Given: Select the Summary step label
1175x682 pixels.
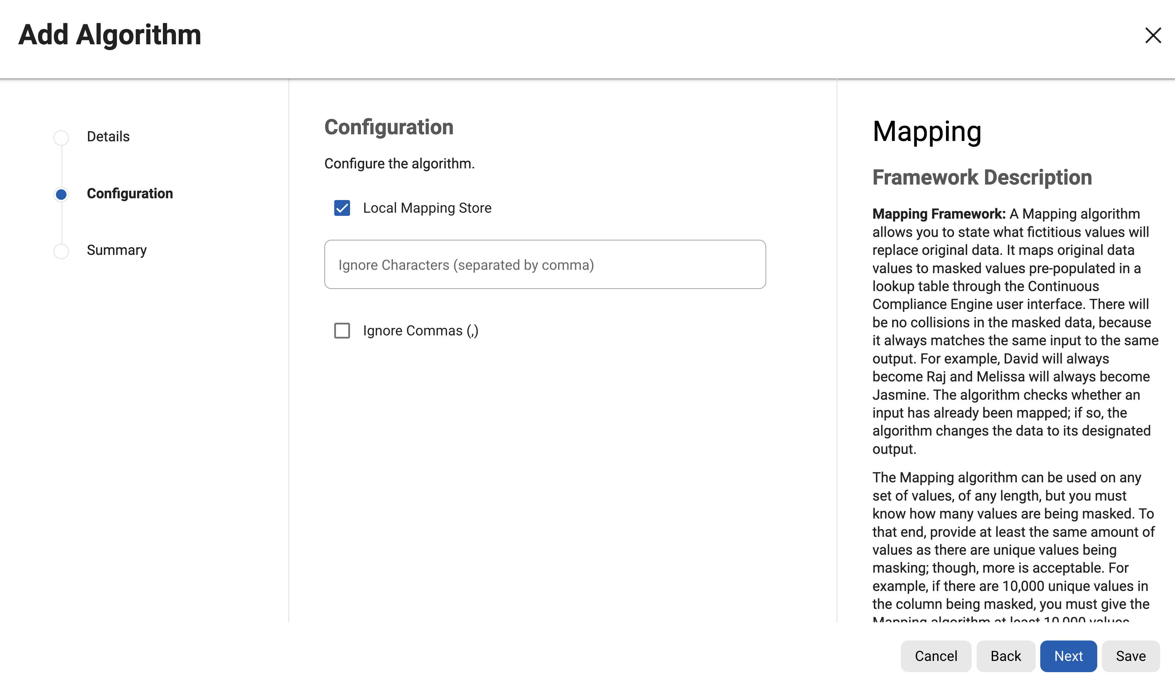Looking at the screenshot, I should pyautogui.click(x=116, y=250).
